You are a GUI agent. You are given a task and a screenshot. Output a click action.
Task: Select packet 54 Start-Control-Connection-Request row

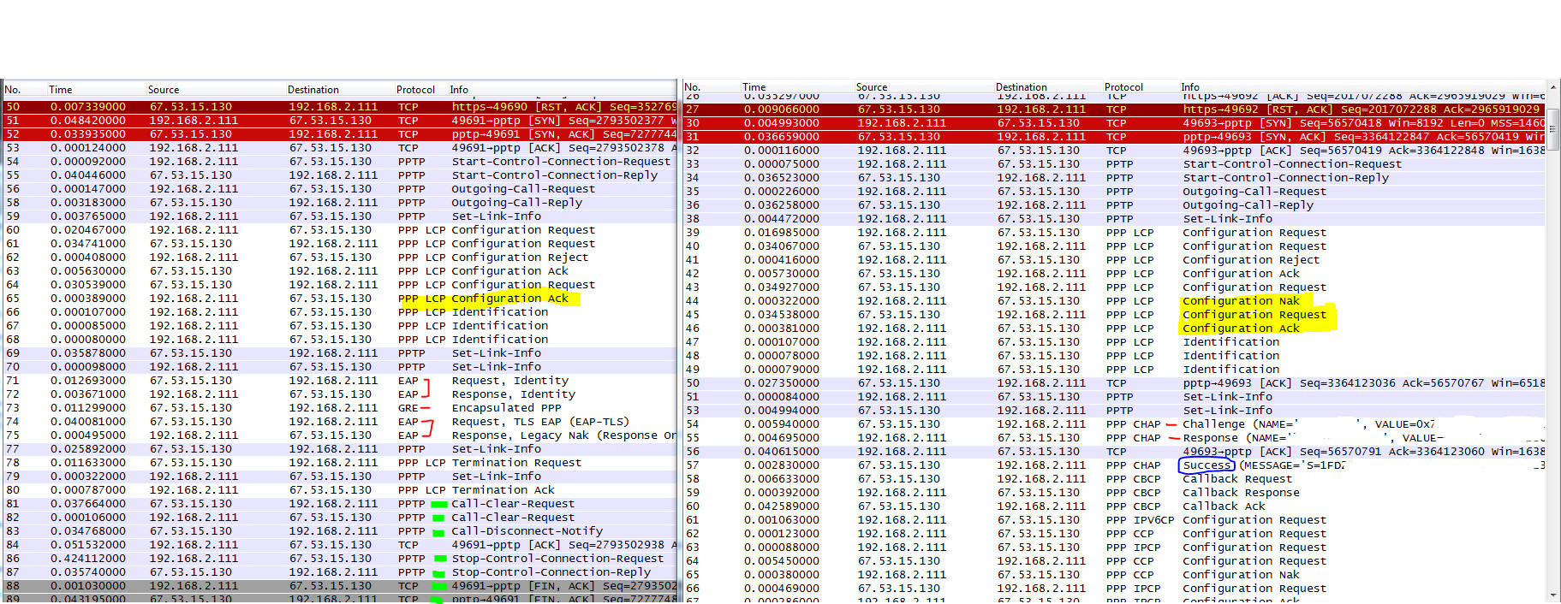[x=339, y=162]
